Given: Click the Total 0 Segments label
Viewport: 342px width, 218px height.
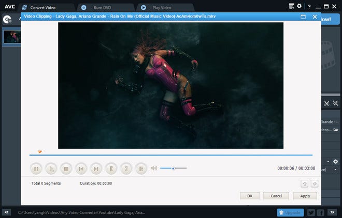Looking at the screenshot, I should click(x=46, y=183).
